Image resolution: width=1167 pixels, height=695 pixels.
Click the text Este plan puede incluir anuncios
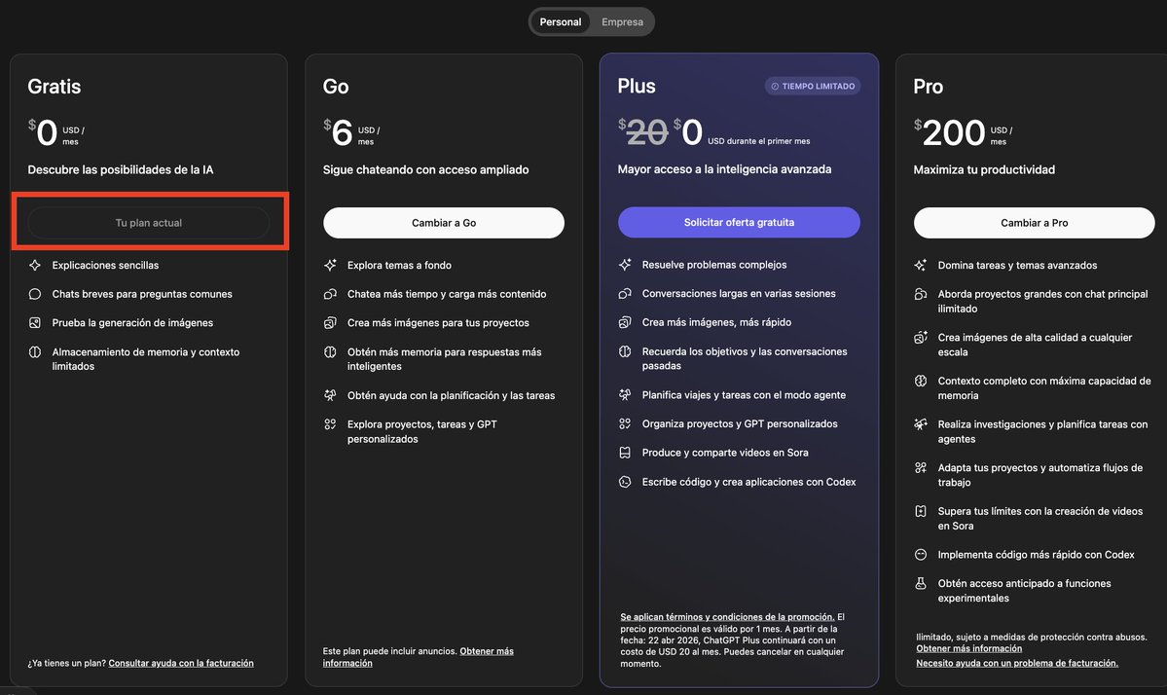[x=389, y=651]
